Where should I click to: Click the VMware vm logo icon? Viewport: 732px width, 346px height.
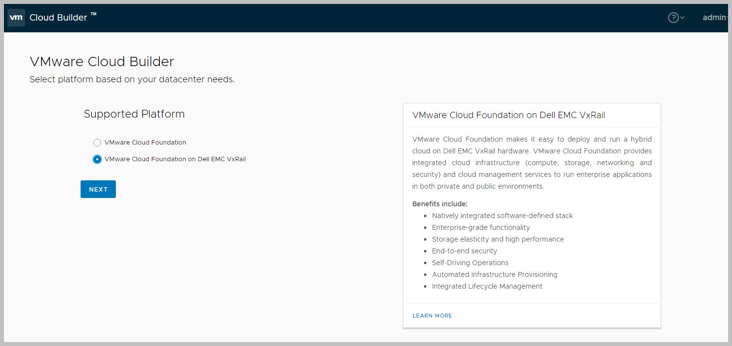(x=16, y=18)
